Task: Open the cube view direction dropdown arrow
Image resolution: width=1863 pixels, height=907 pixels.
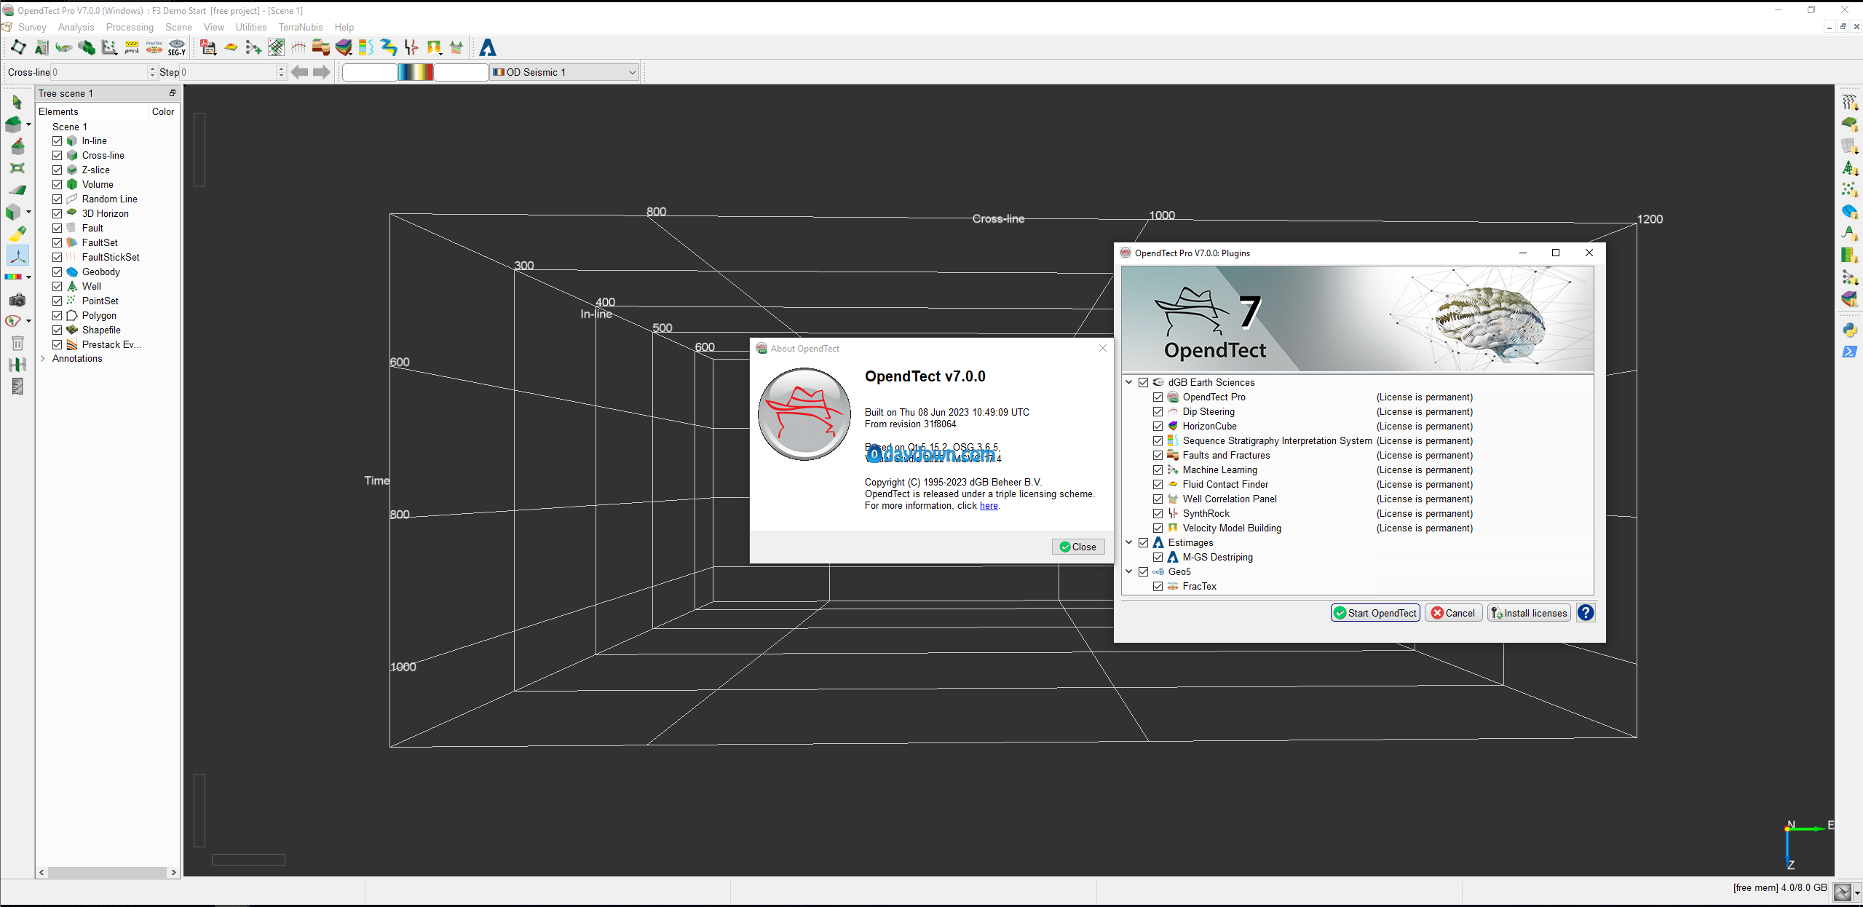Action: [x=28, y=212]
